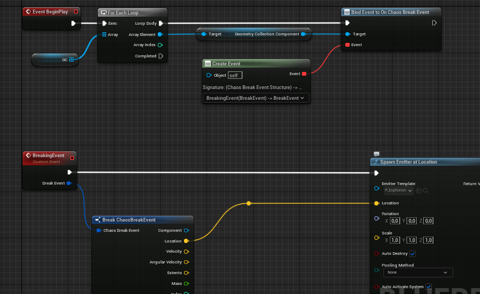Click the Chaos Break Event input pin
Screen dimensions: 480x294
click(99, 230)
